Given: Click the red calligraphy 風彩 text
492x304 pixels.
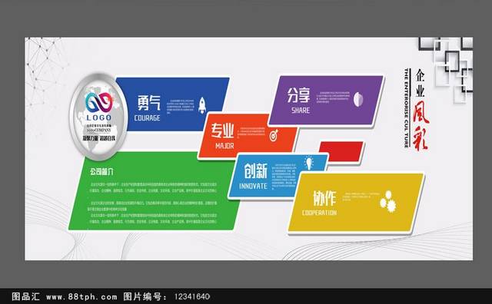Looking at the screenshot, I should [x=421, y=125].
